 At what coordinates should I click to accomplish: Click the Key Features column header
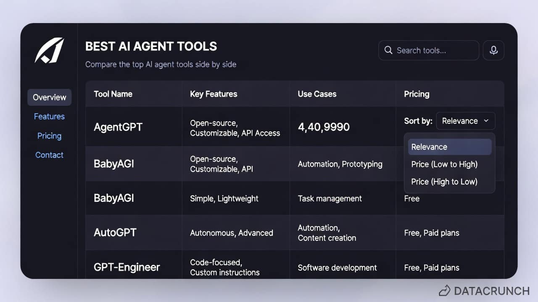[214, 94]
